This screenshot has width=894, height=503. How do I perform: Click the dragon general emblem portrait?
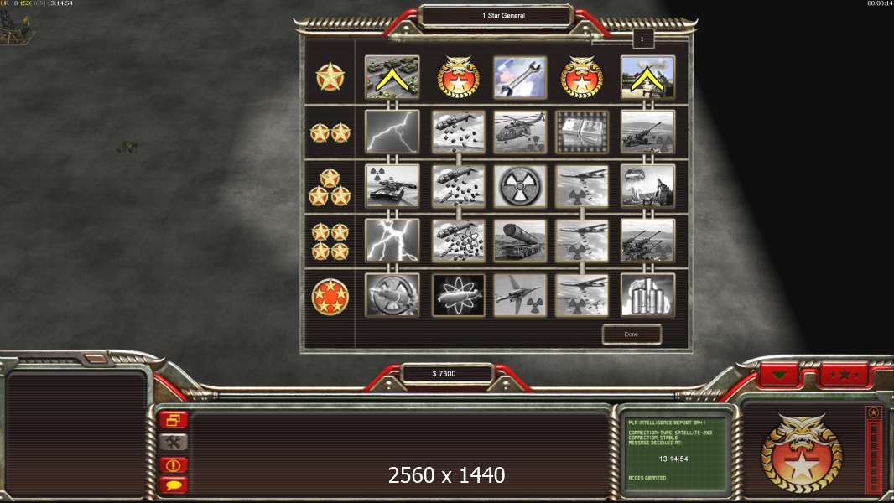[801, 453]
